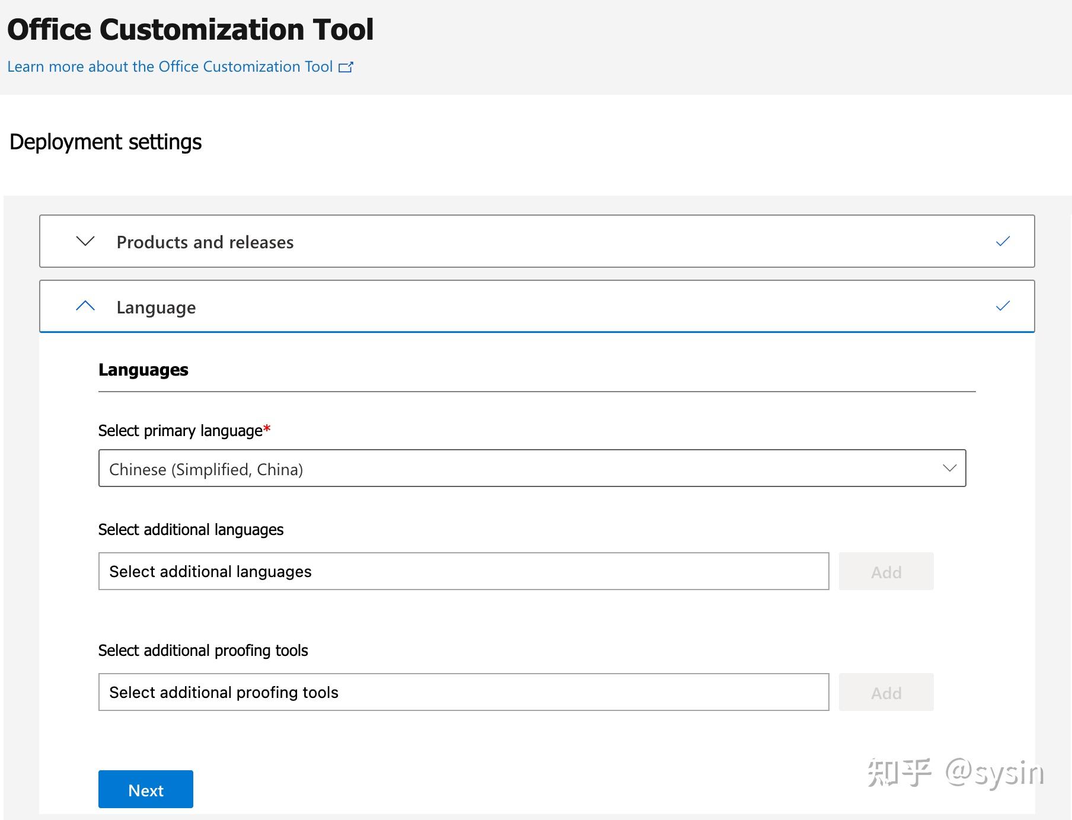Viewport: 1072px width, 820px height.
Task: Click the Language section completed checkmark
Action: pos(1003,306)
